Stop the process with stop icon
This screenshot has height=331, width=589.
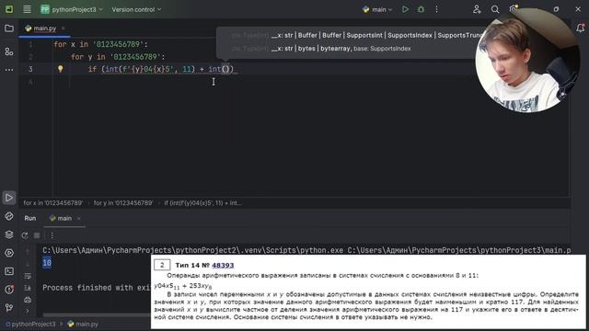[x=37, y=235]
